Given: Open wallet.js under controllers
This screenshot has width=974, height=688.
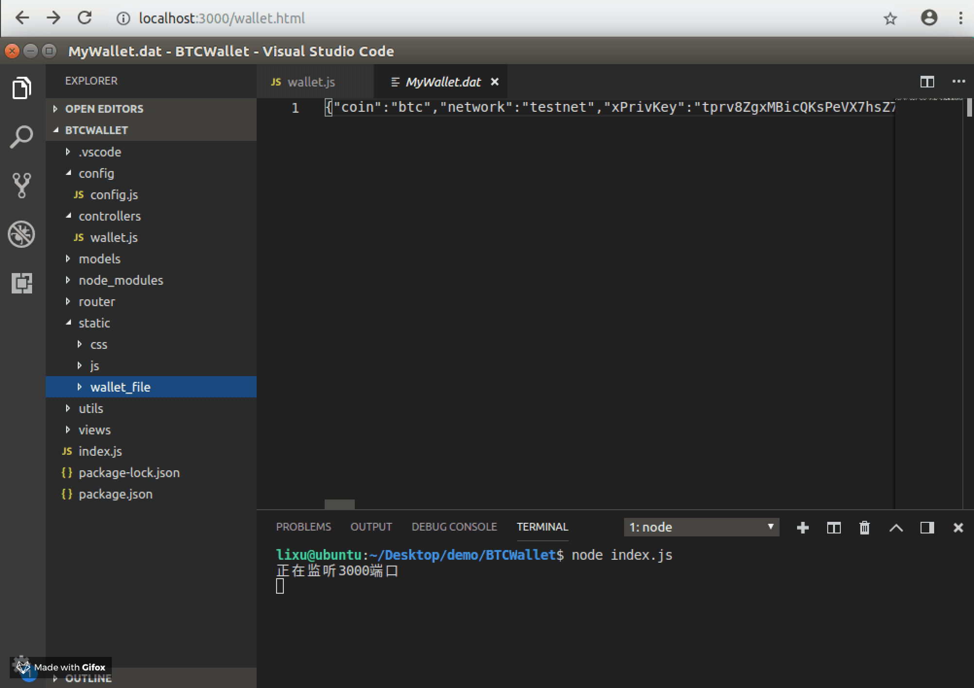Looking at the screenshot, I should click(x=151, y=238).
